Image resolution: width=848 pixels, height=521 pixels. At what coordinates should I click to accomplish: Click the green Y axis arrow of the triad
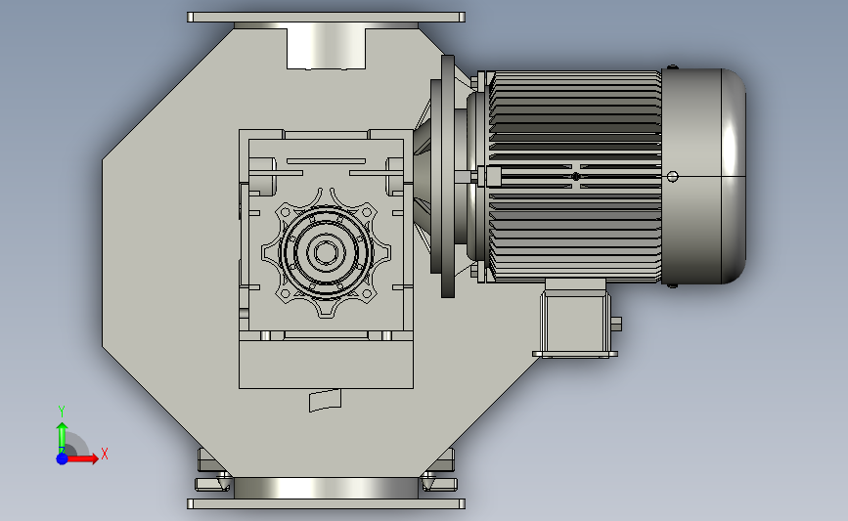(62, 437)
